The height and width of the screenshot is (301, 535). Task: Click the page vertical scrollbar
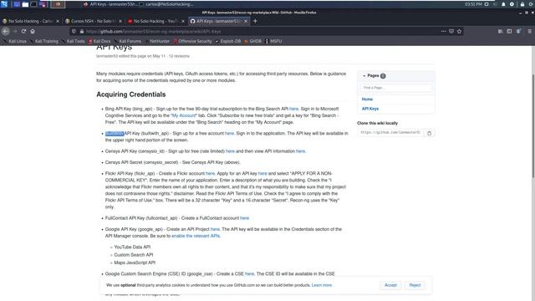[x=533, y=125]
